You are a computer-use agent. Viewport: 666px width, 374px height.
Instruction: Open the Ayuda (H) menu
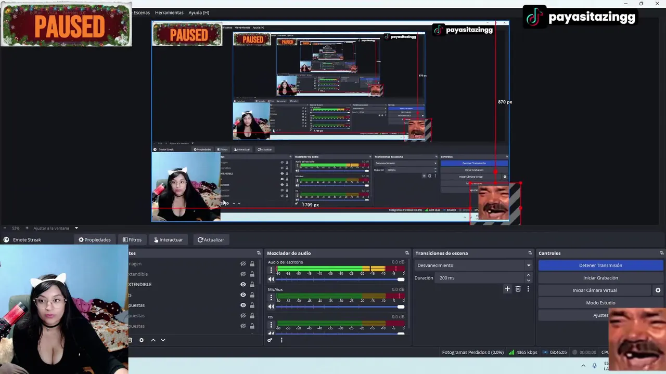[x=199, y=12]
